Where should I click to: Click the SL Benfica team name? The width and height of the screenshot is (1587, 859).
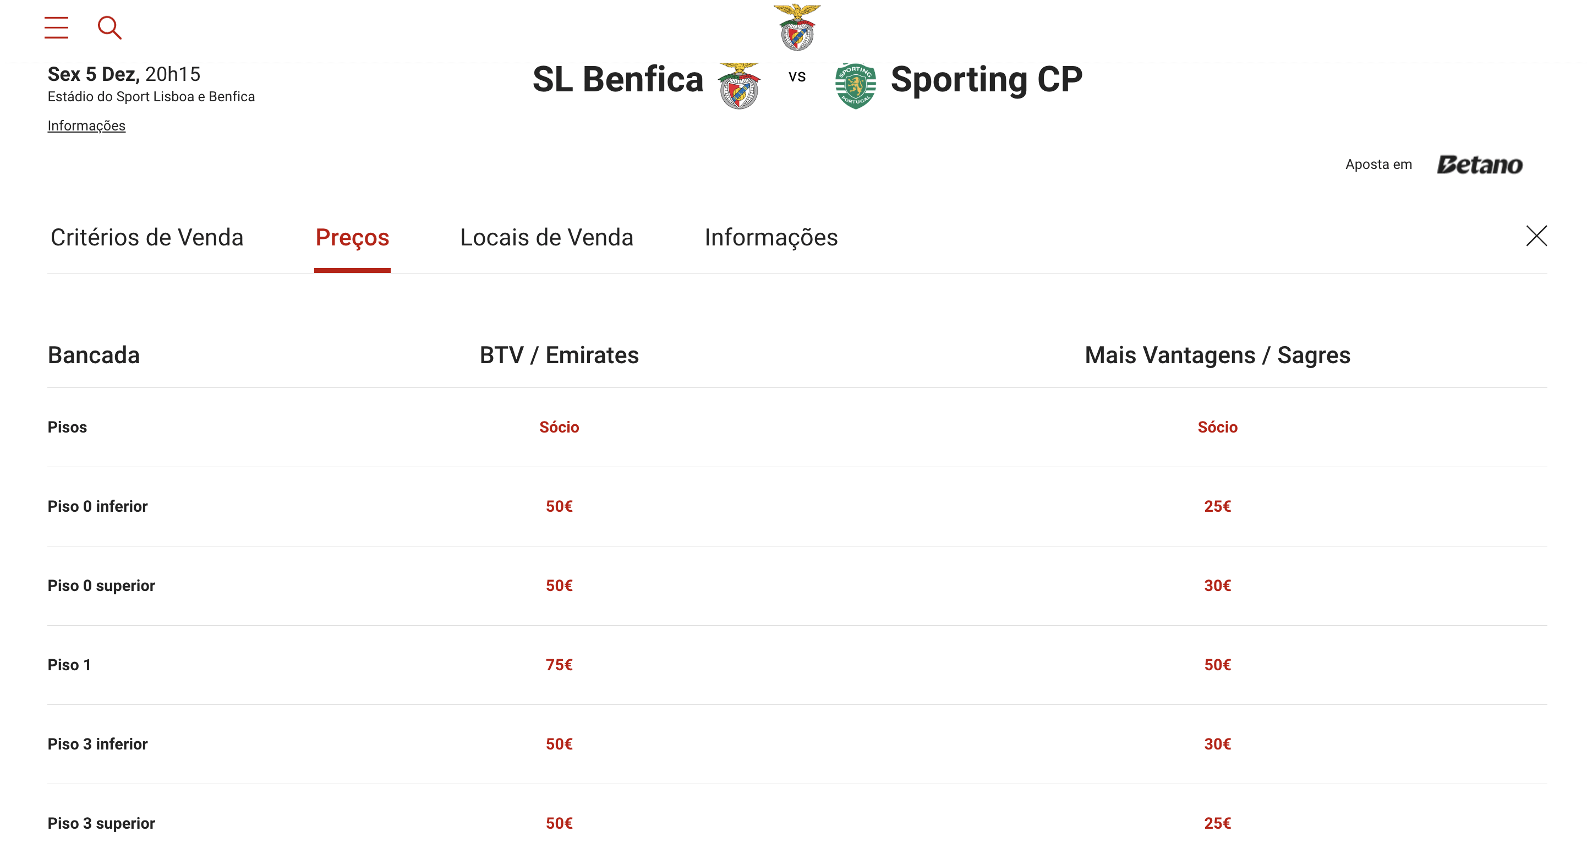tap(617, 79)
